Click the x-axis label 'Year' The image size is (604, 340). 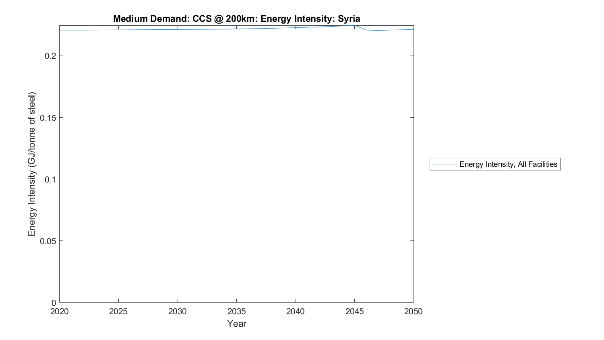coord(236,323)
